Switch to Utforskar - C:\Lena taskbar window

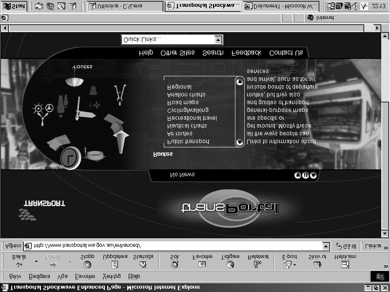(x=125, y=6)
